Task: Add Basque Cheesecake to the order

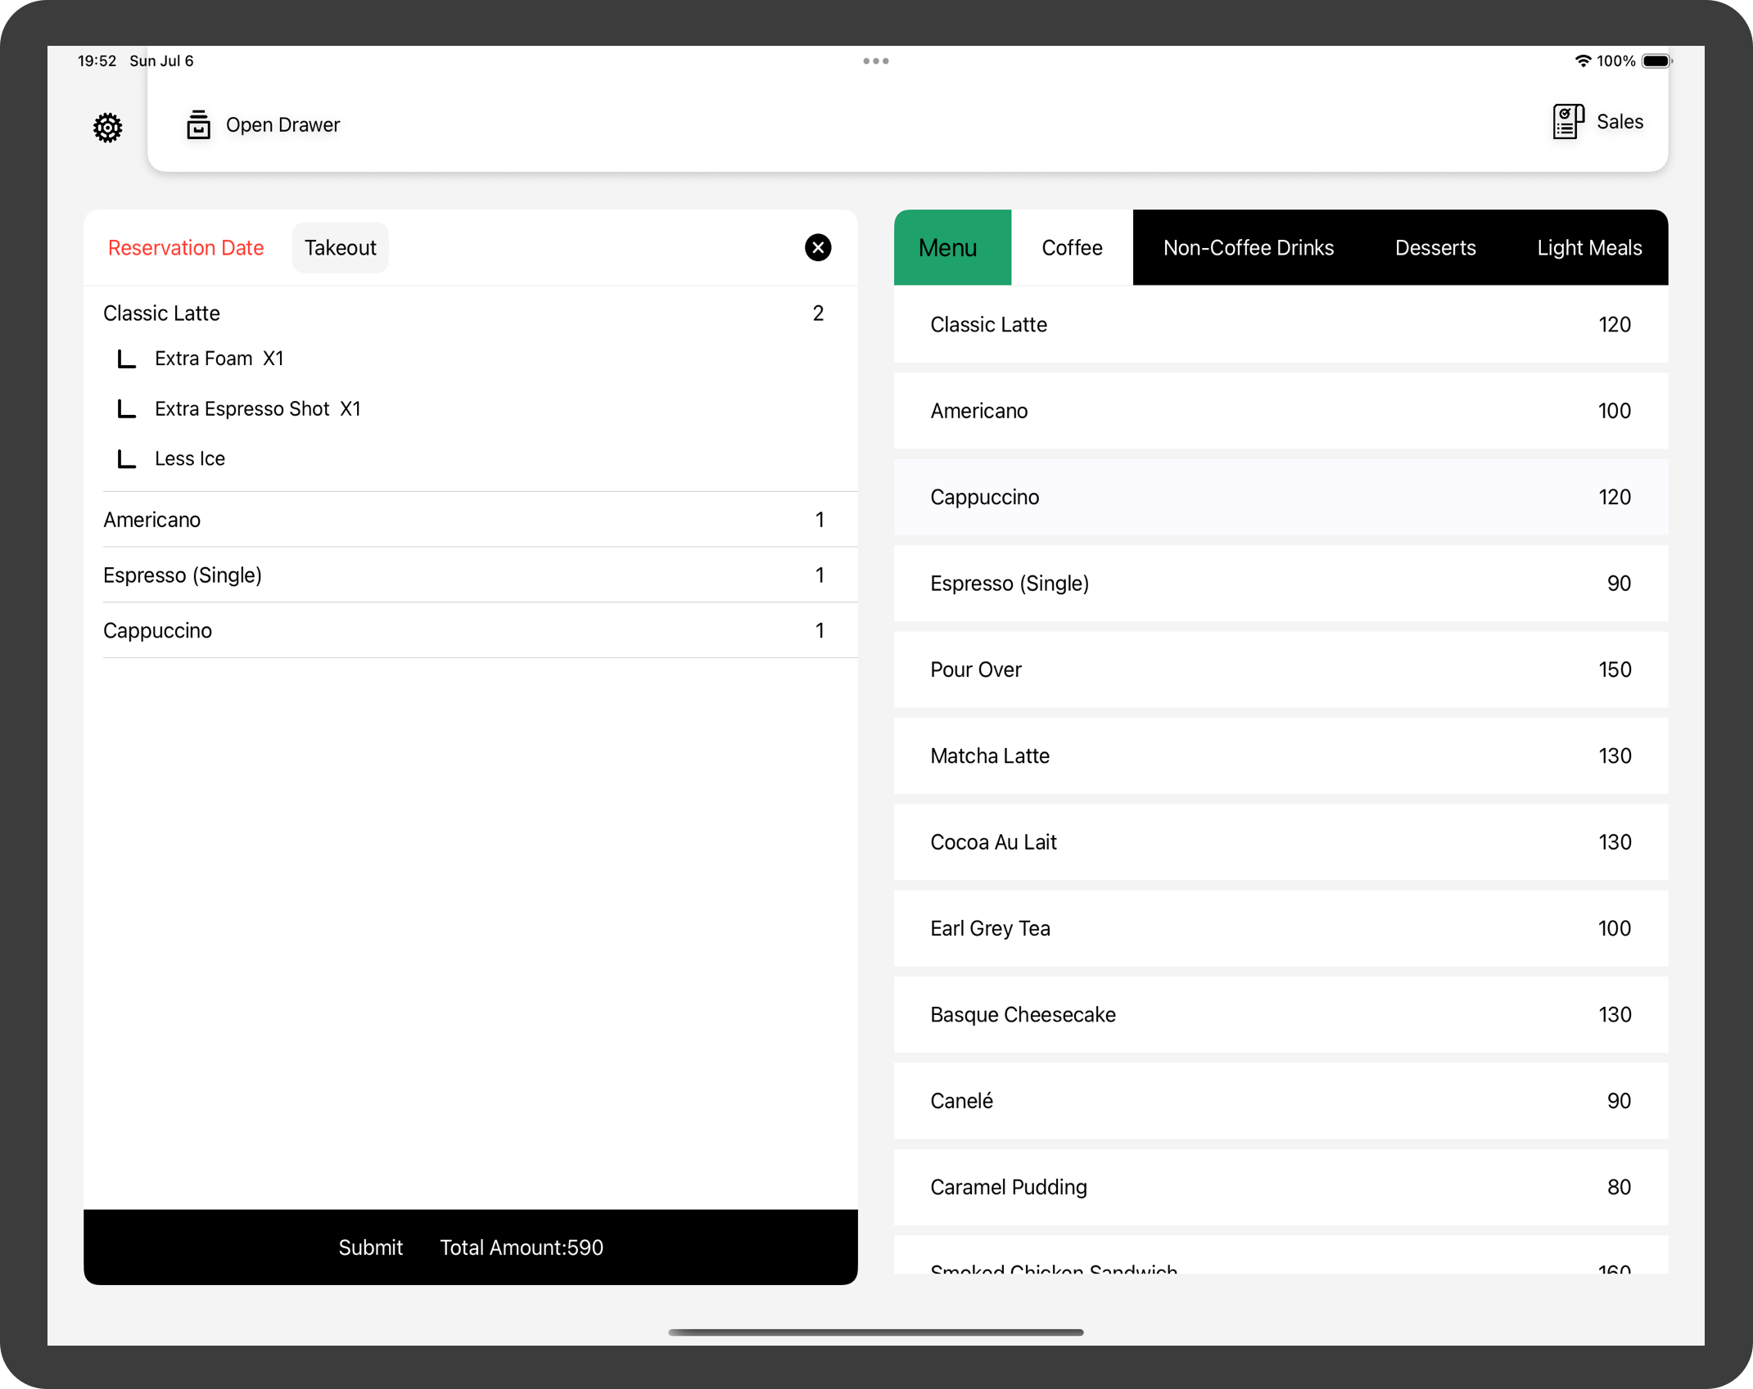Action: coord(1281,1014)
